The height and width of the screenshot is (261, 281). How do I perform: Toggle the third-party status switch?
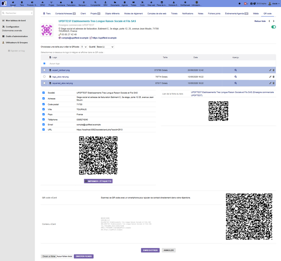click(274, 27)
